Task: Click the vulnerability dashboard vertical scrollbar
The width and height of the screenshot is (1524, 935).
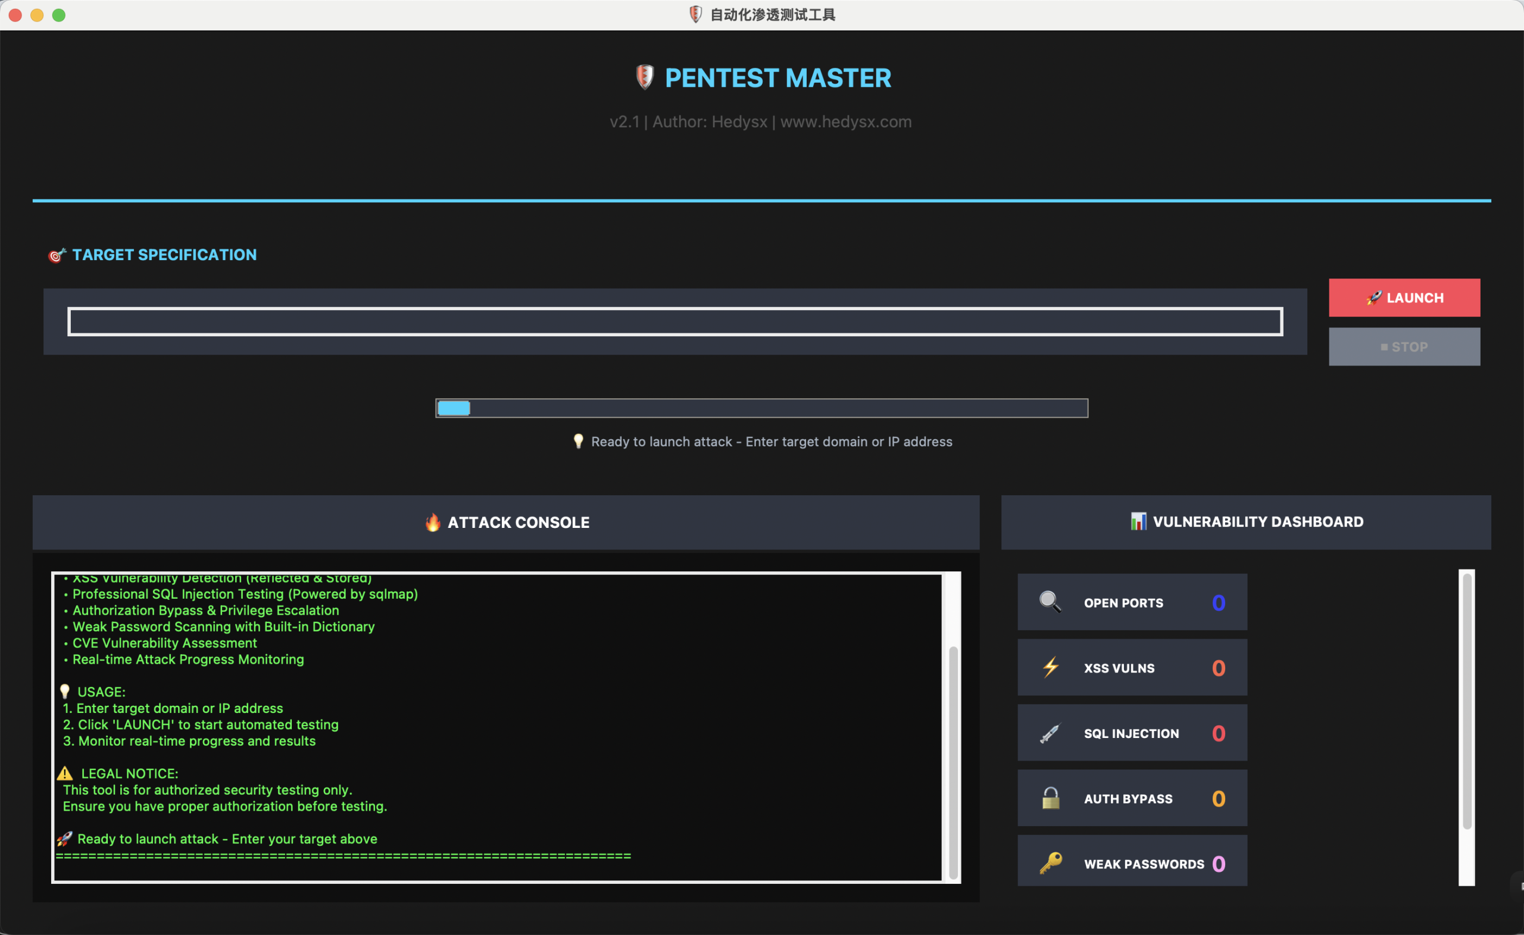Action: tap(1466, 702)
